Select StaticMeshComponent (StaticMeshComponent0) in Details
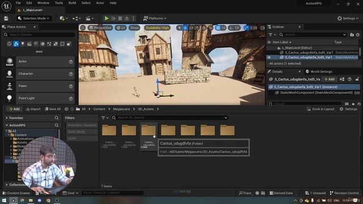Viewport: 363px width, 204px height. coord(316,93)
